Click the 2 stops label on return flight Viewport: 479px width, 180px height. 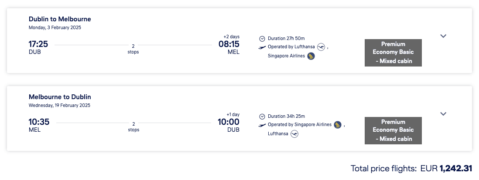(x=133, y=127)
